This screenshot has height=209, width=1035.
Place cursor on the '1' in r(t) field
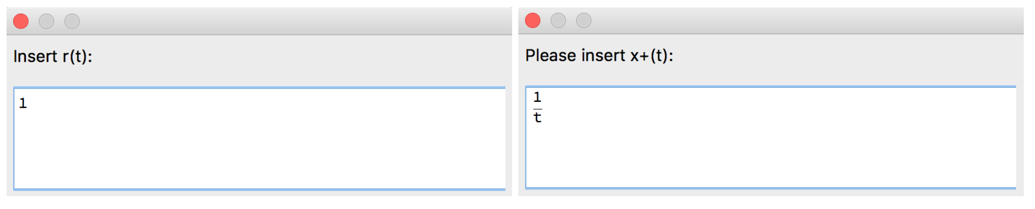click(x=23, y=104)
